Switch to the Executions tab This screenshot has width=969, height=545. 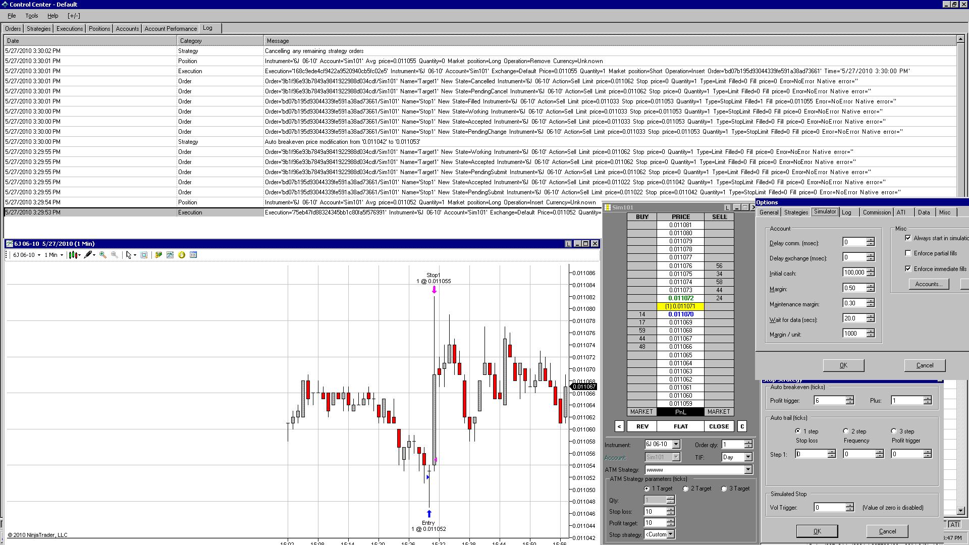[x=70, y=29]
